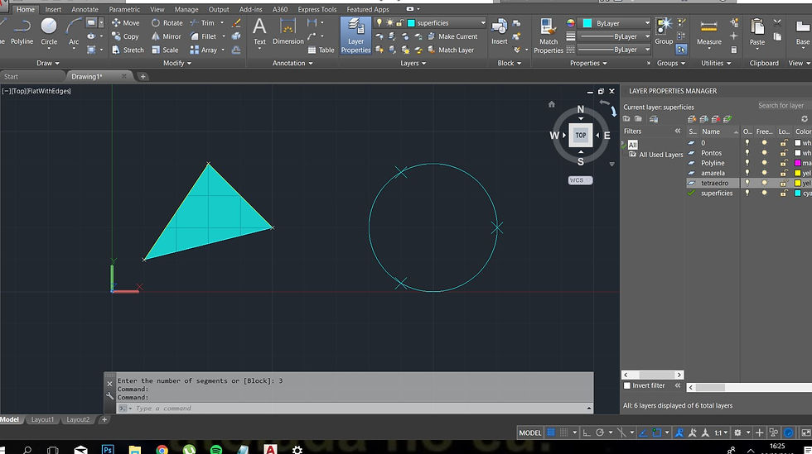The image size is (812, 454).
Task: Switch to the Parametric ribbon tab
Action: (x=124, y=9)
